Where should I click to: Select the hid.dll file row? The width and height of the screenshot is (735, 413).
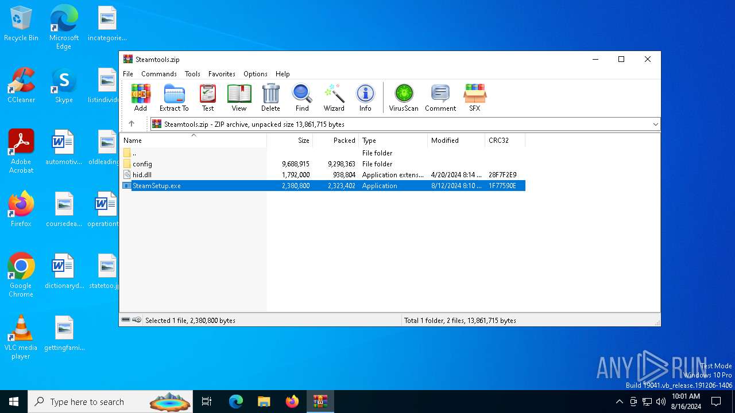point(323,175)
